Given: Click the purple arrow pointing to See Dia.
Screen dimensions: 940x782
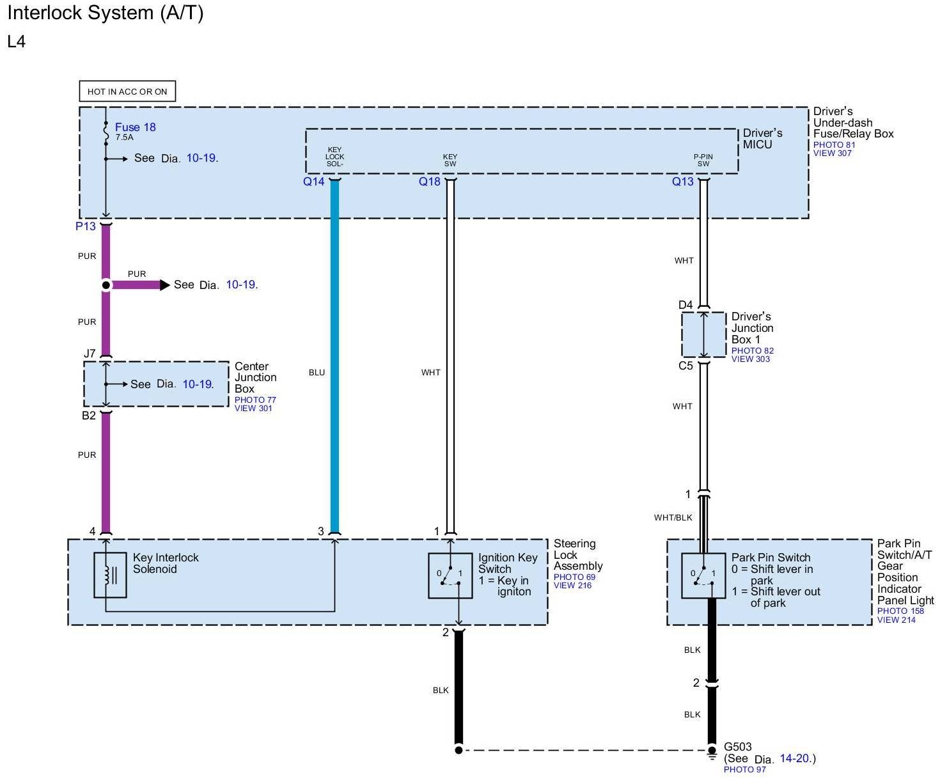Looking at the screenshot, I should [x=164, y=285].
